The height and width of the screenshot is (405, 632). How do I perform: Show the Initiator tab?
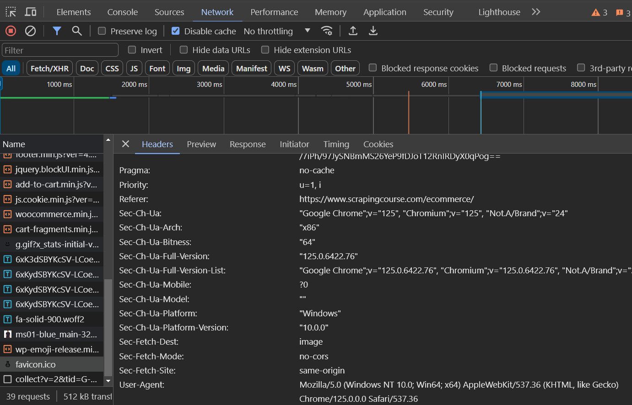click(294, 144)
